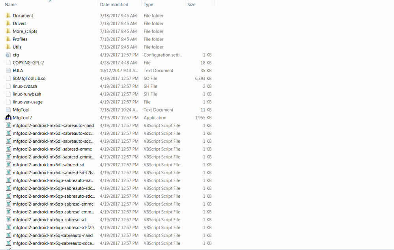Select the EULA text document icon

(x=8, y=70)
